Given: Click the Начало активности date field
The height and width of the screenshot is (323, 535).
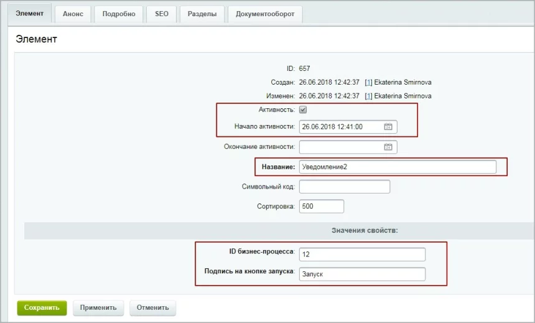Looking at the screenshot, I should (339, 127).
